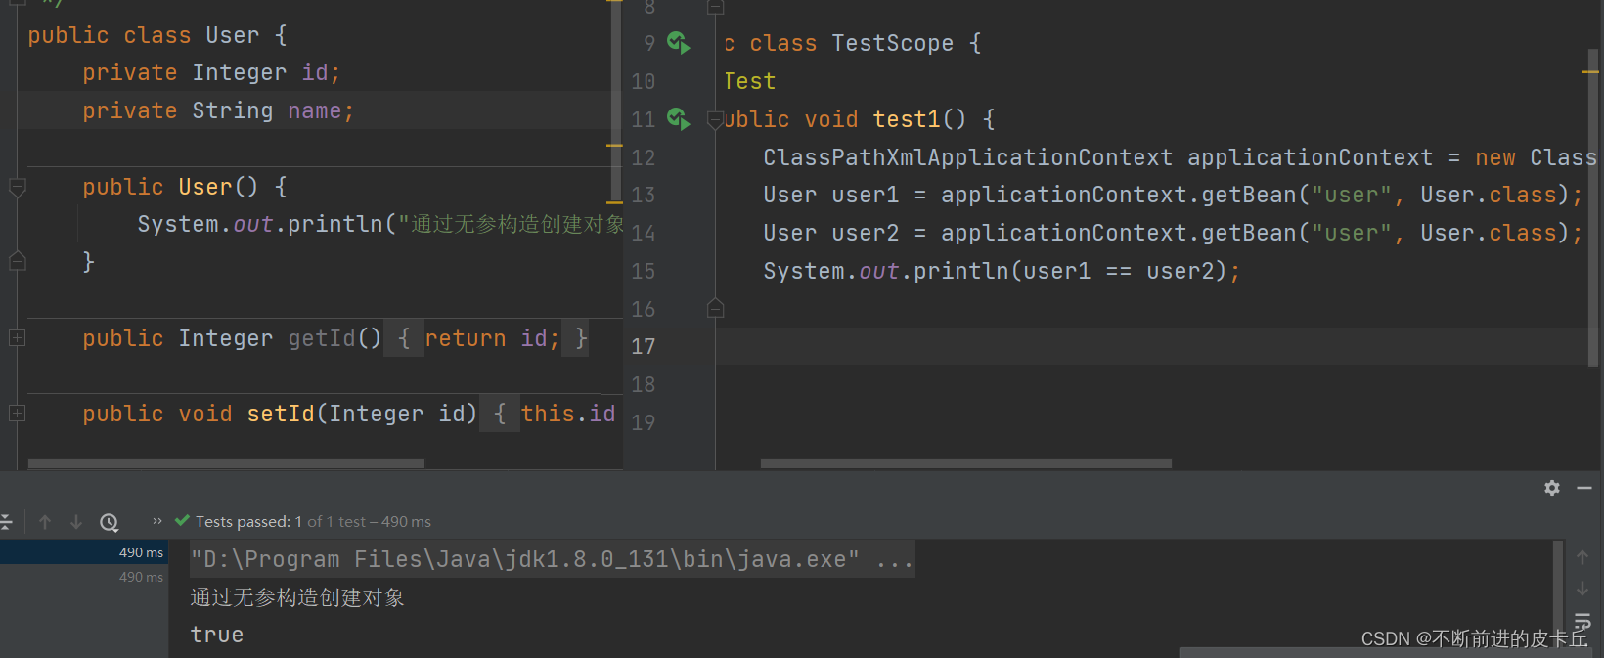This screenshot has height=658, width=1604.
Task: Click 'println(user1 == user2)' statement
Action: coord(1070,271)
